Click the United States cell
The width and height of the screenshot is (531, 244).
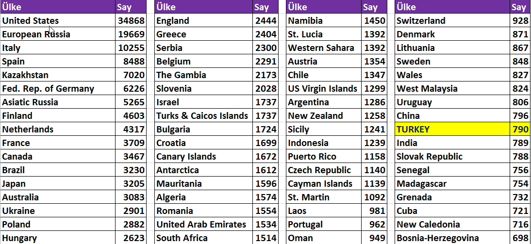58,20
